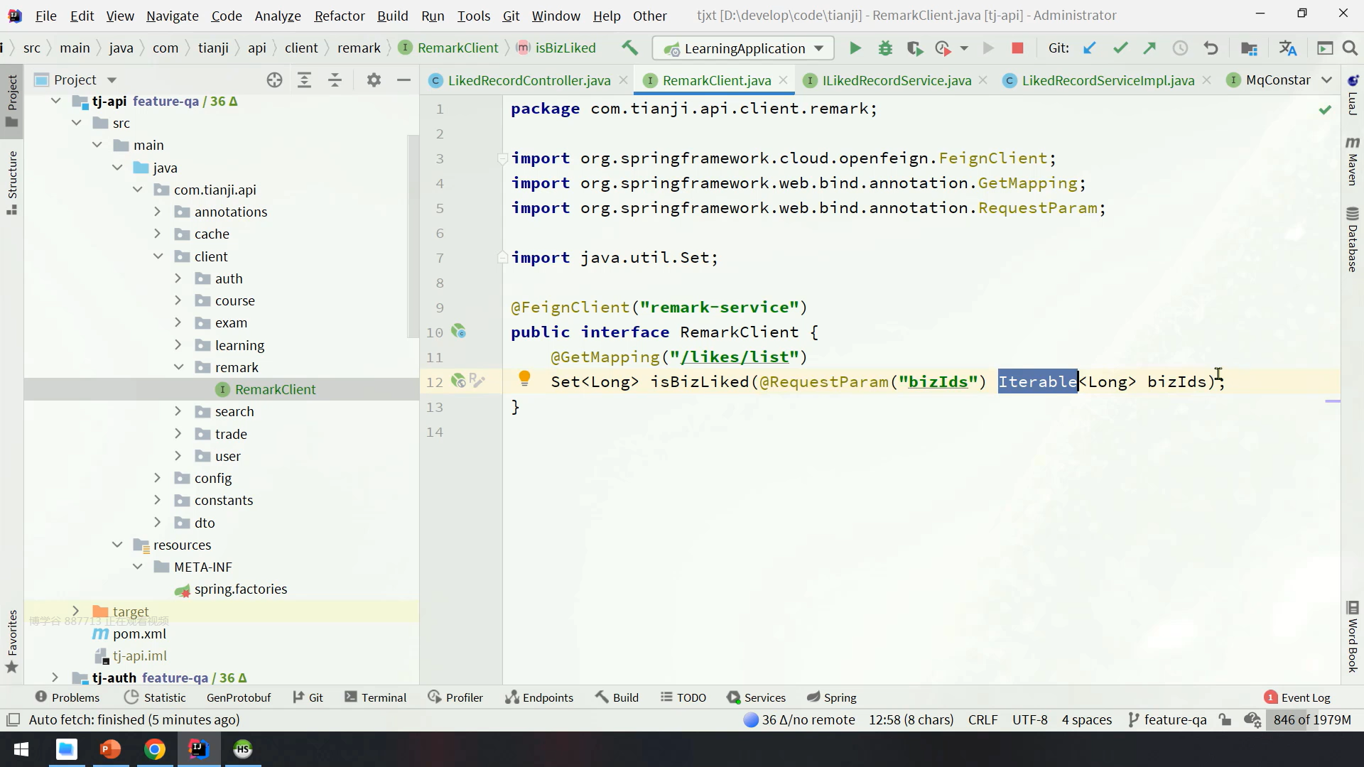
Task: Open the Translate icon in toolbar
Action: click(x=1287, y=48)
